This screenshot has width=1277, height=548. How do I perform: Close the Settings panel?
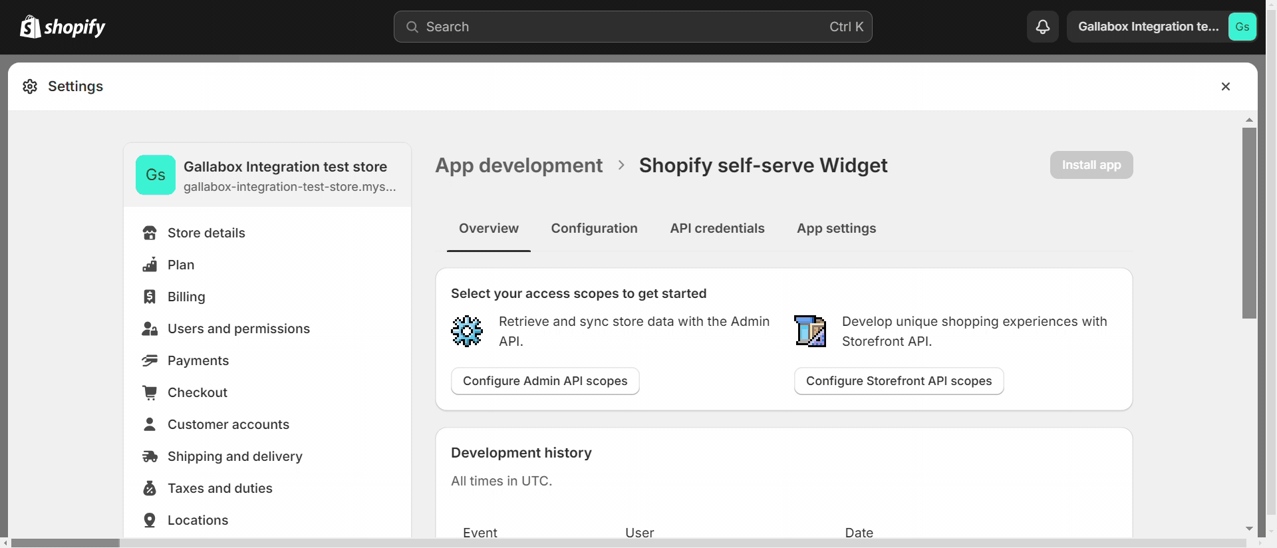tap(1225, 86)
